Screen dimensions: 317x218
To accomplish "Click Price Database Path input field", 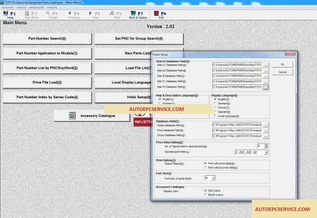I will 237,131.
